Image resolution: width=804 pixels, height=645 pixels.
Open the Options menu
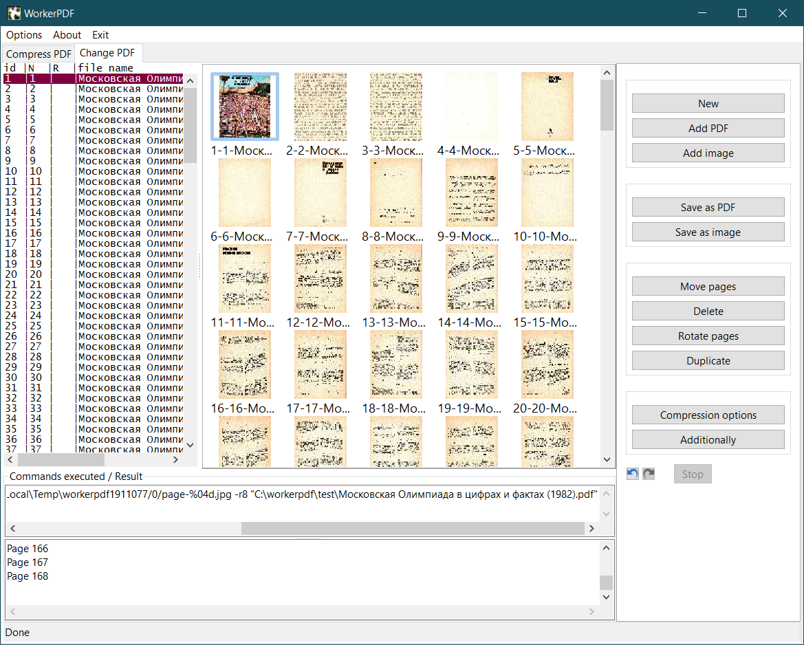[x=24, y=35]
